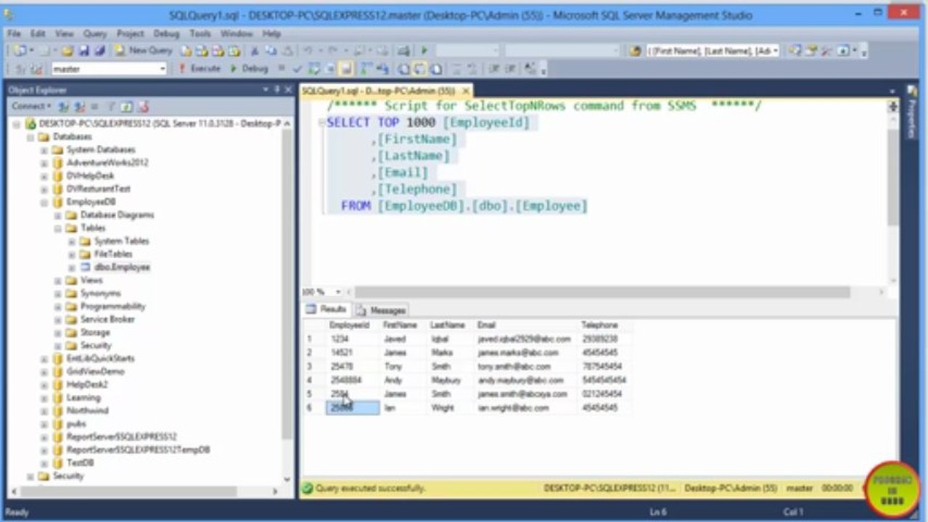Open the master database dropdown

point(163,69)
